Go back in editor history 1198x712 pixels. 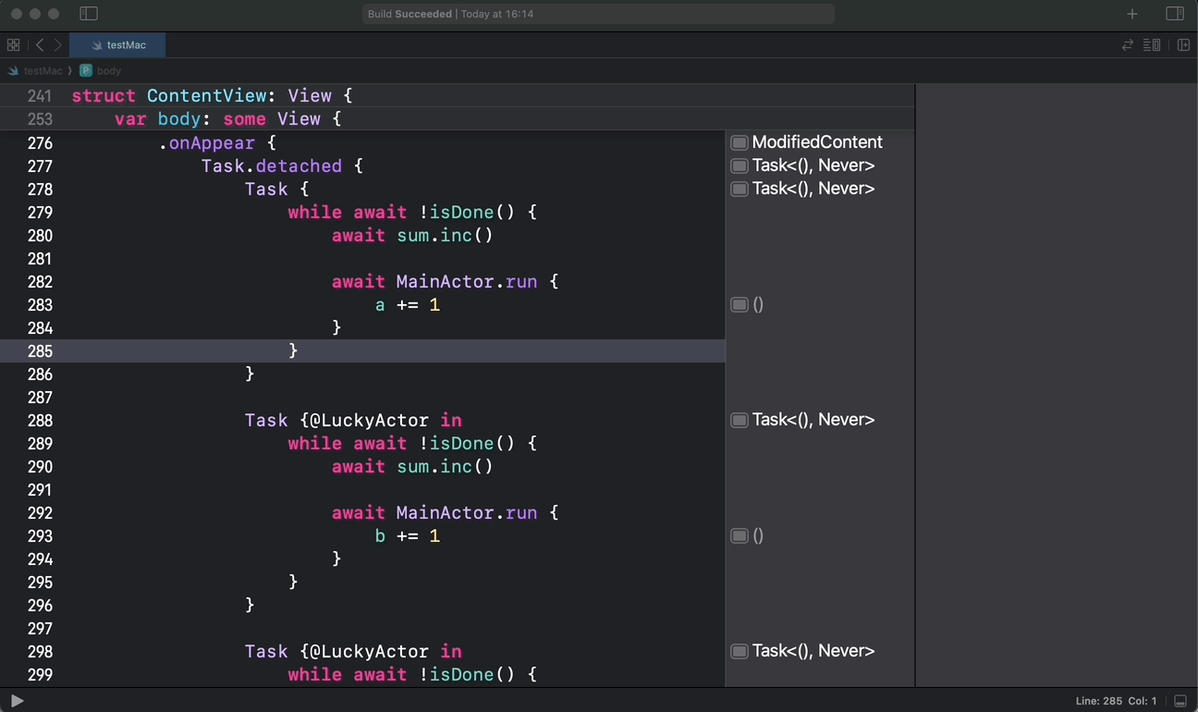40,44
